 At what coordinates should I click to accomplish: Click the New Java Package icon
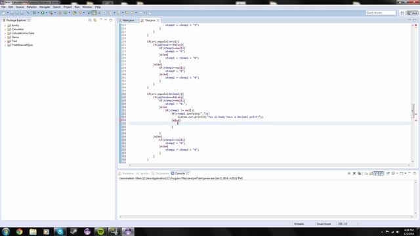point(60,13)
